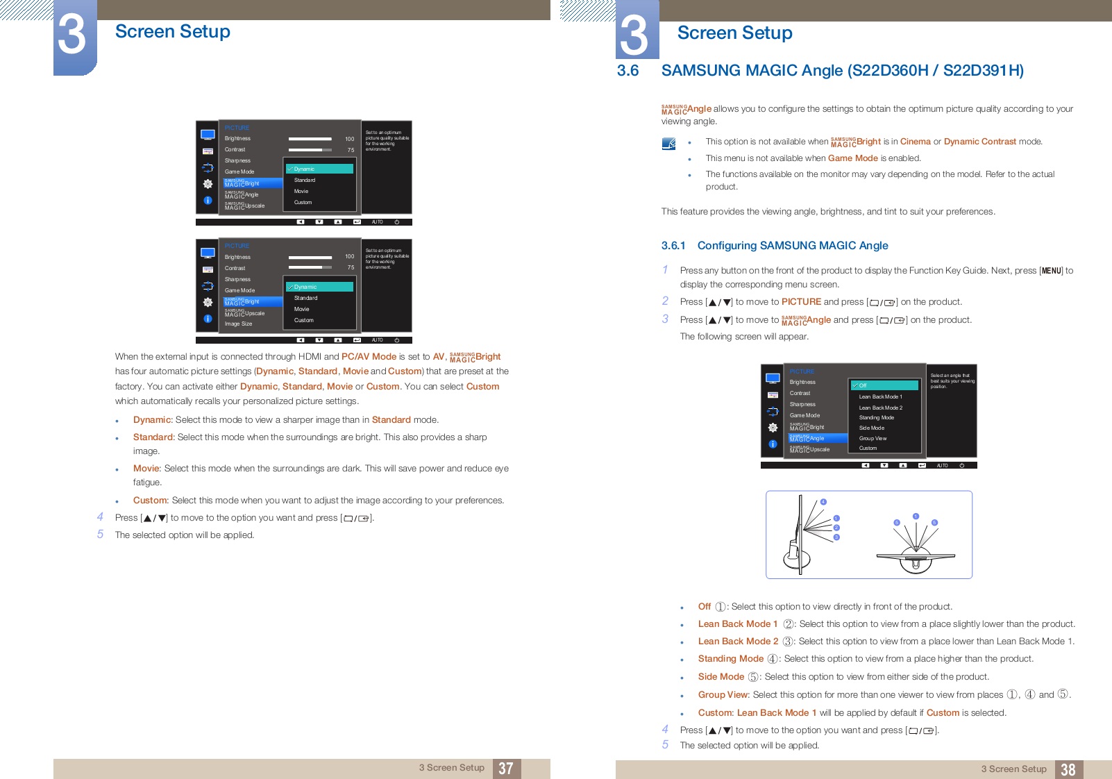Click the enter key icon under the OSD with the Image Size row
Viewport: 1112px width, 779px height.
point(357,340)
